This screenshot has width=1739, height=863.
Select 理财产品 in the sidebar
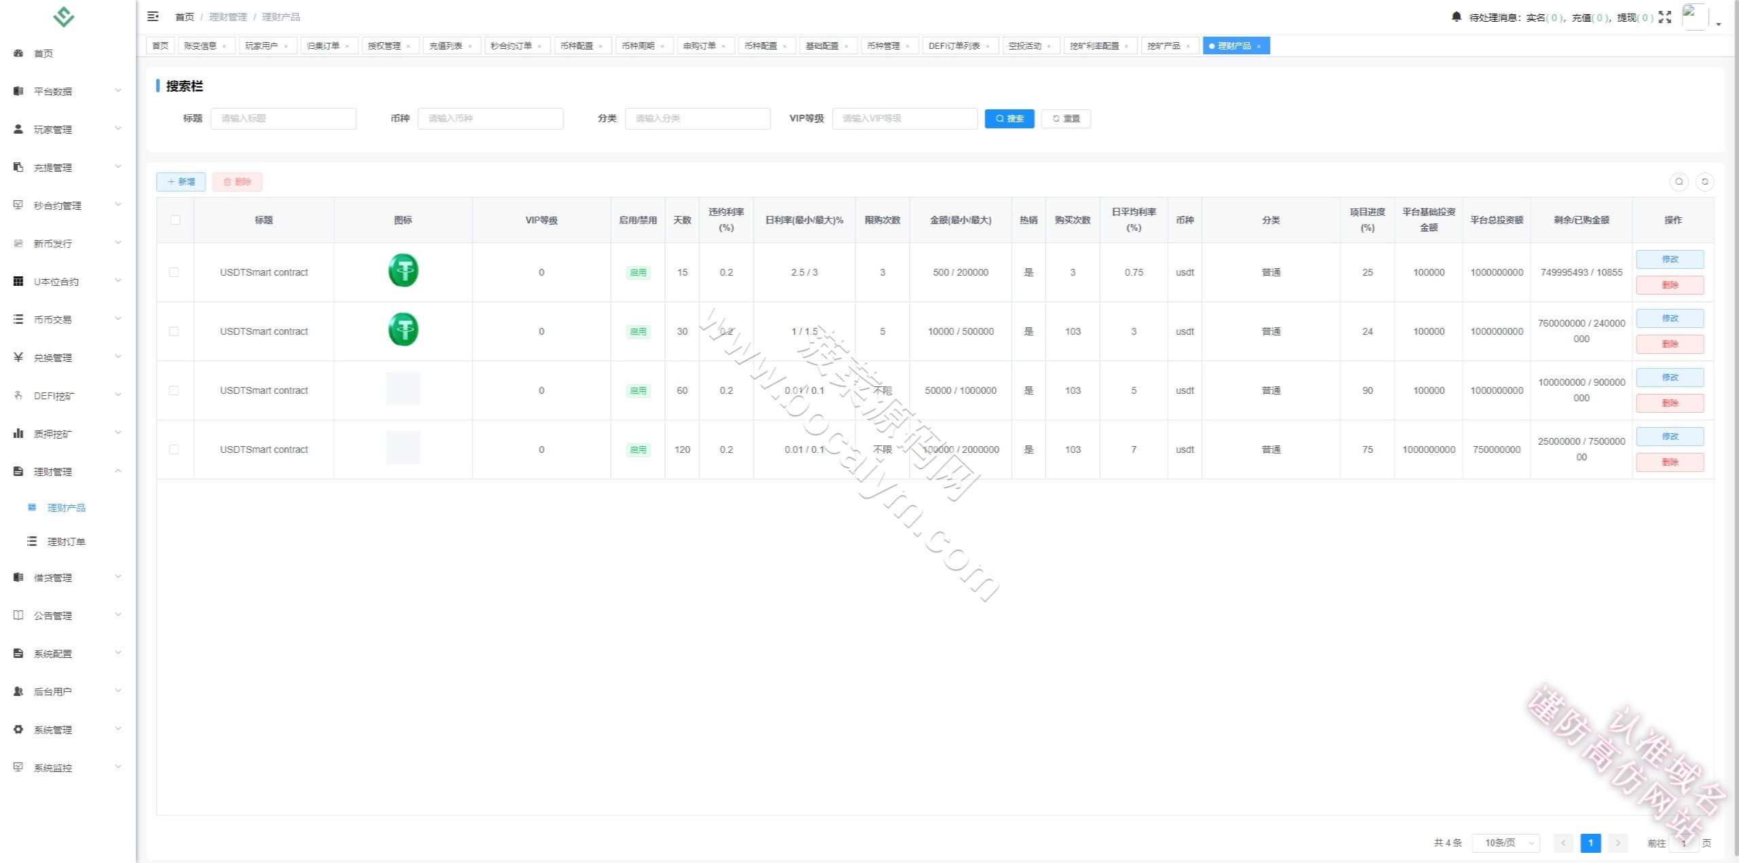[66, 508]
